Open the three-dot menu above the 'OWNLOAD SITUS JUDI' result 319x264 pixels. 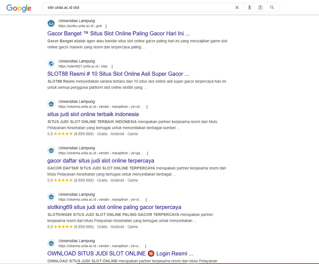click(146, 246)
